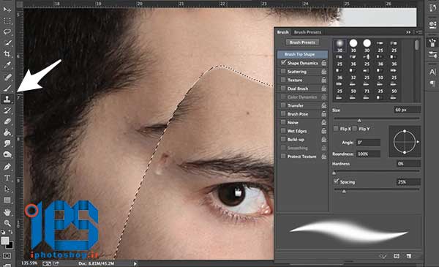Click the Brush Presets button

[x=302, y=42]
